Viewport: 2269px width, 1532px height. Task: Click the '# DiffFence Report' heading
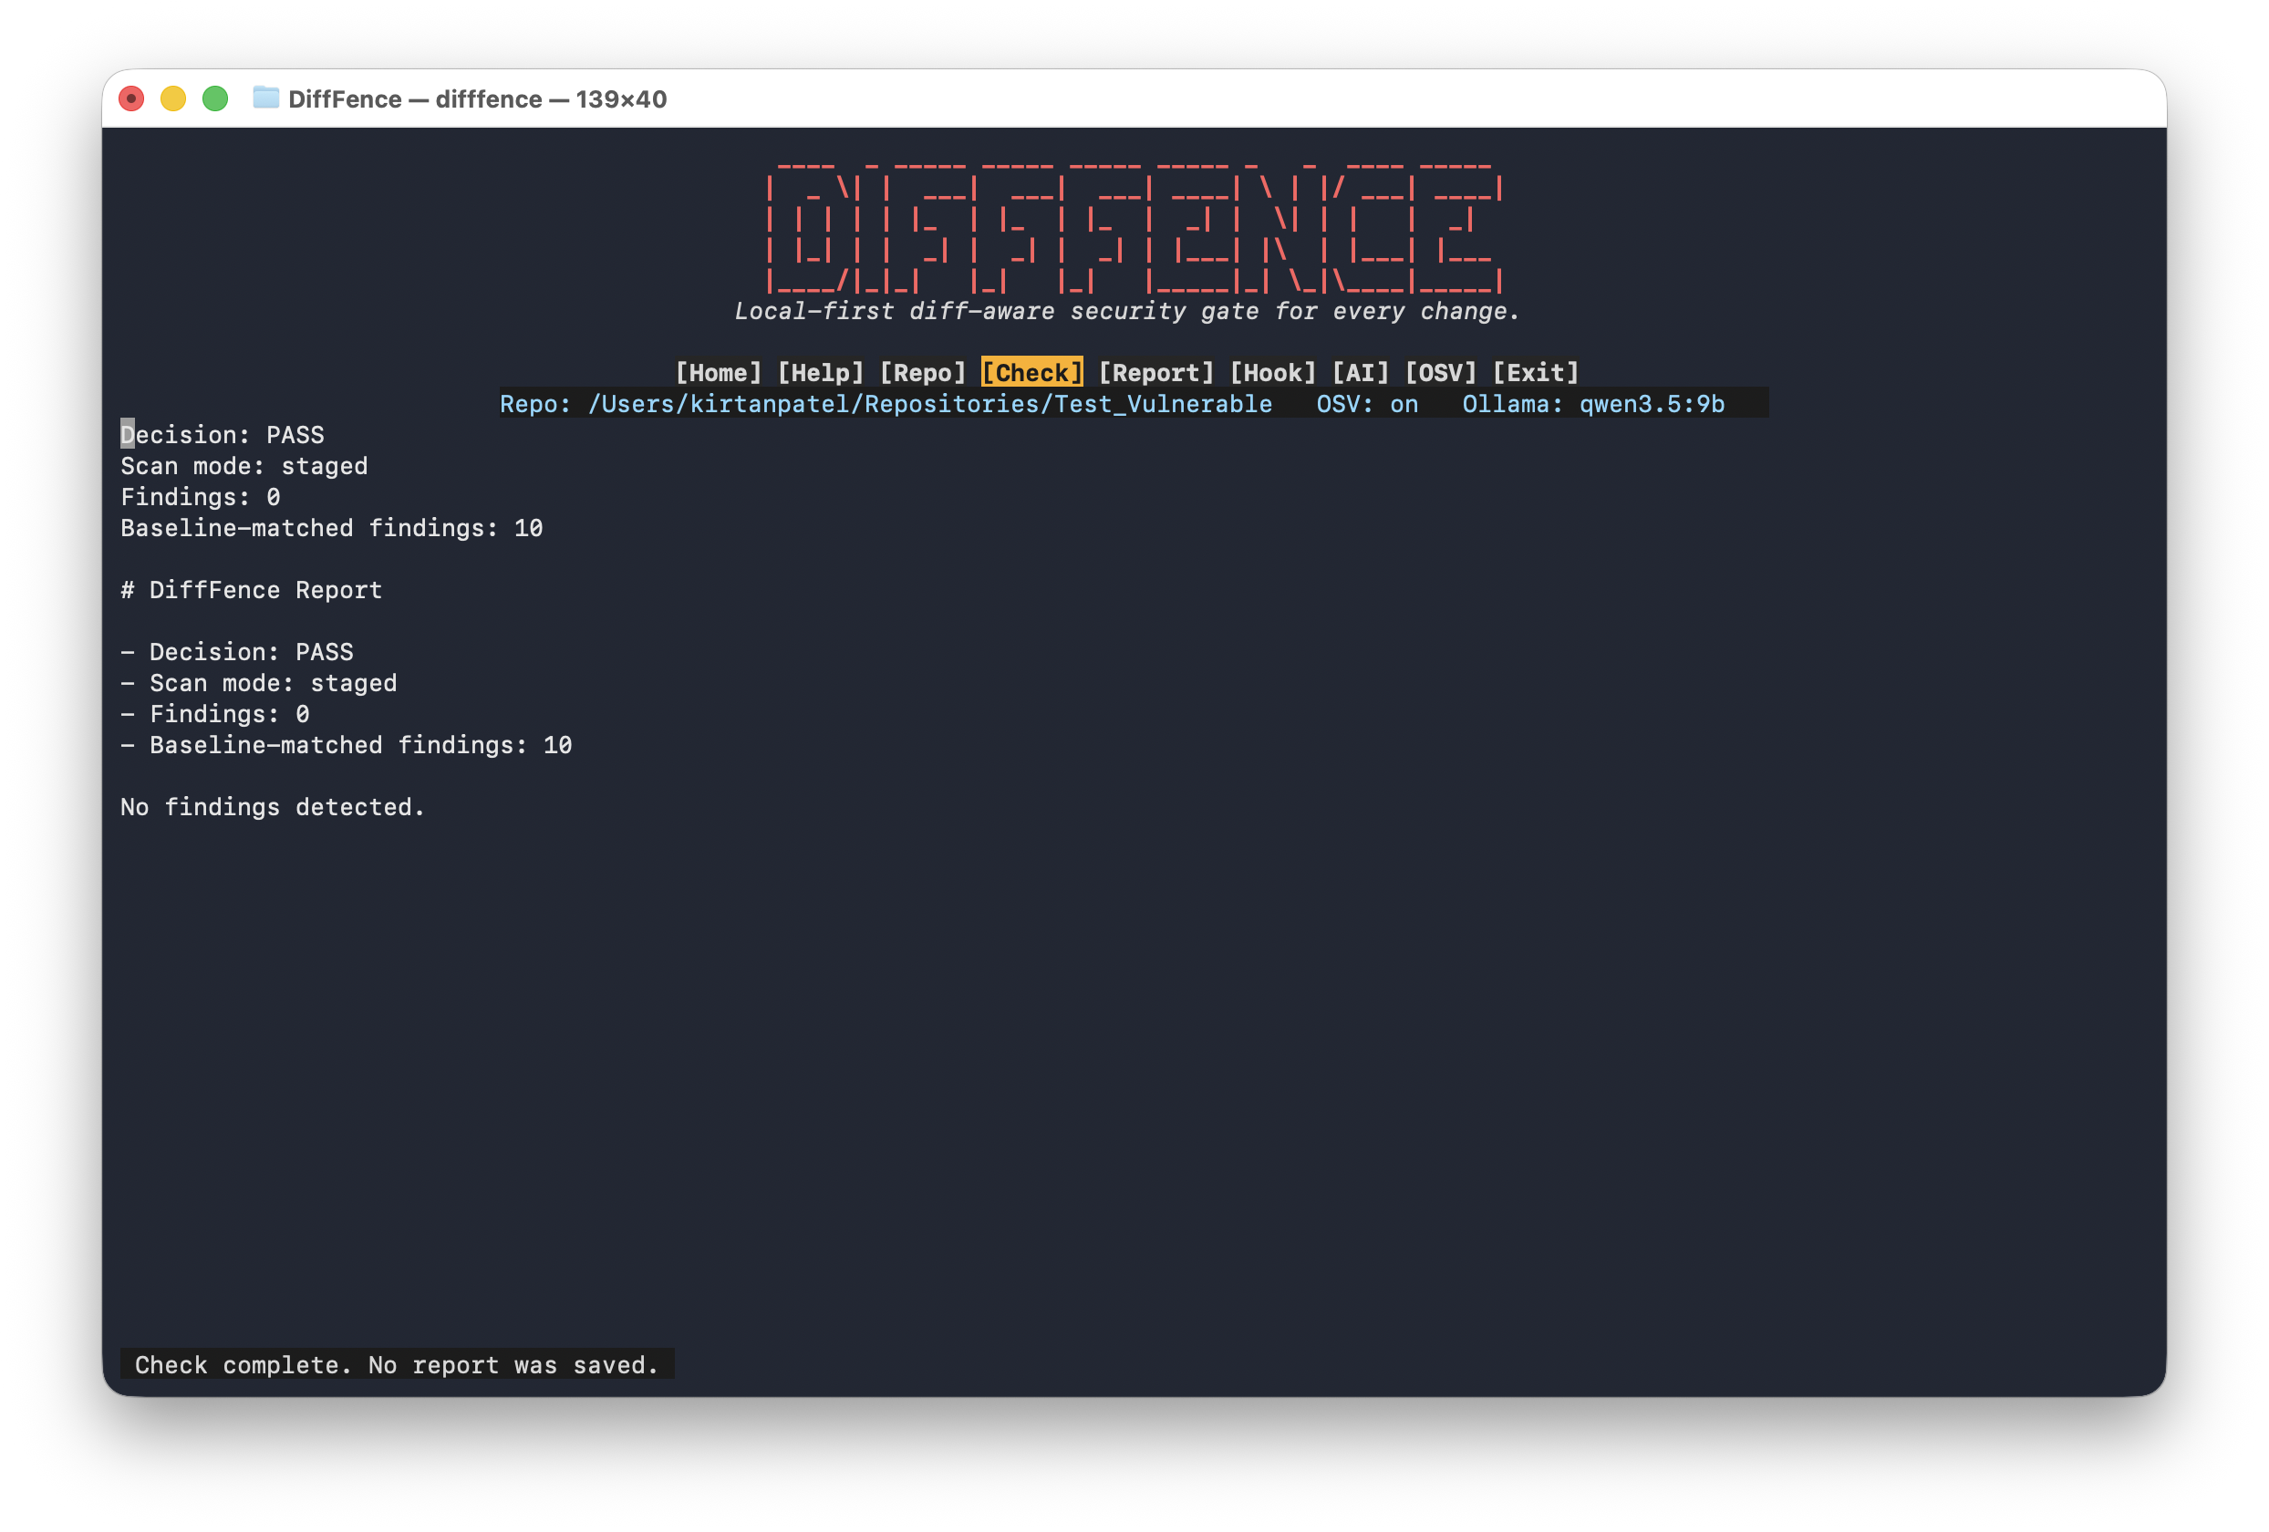(251, 591)
